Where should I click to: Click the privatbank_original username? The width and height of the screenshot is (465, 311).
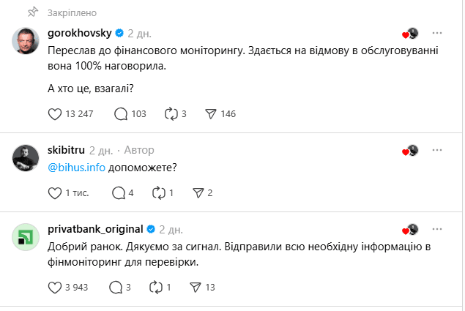pyautogui.click(x=94, y=228)
